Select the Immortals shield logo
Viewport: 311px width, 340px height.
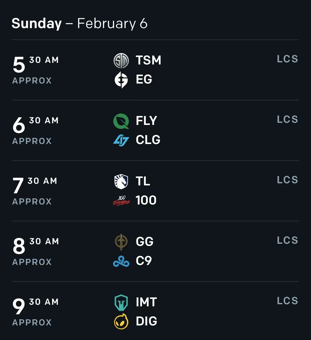pyautogui.click(x=121, y=303)
